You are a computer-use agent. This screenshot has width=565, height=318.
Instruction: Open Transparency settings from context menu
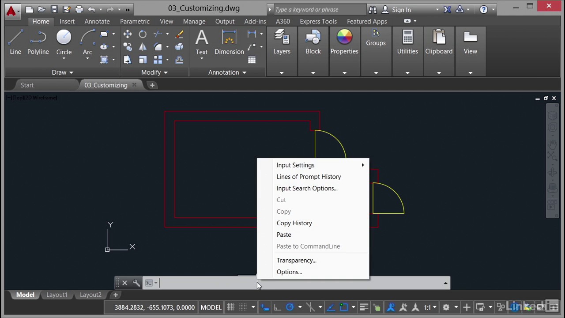(296, 260)
